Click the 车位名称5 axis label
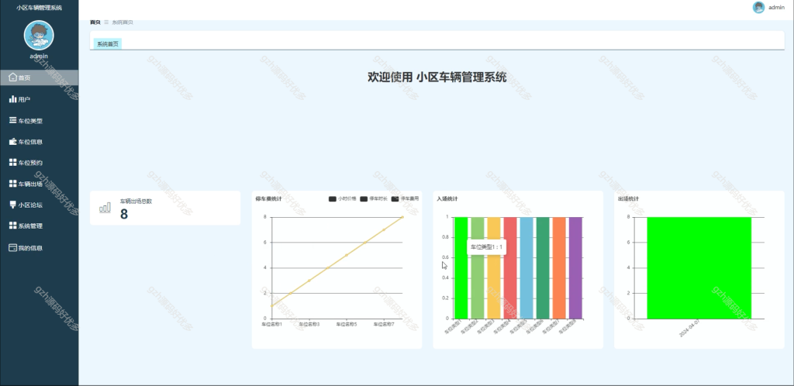 347,324
